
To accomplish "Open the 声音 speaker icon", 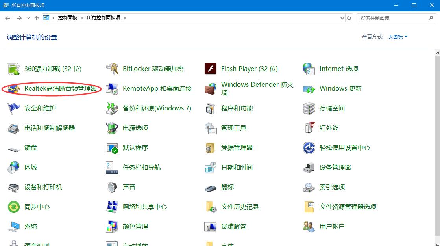I will (112, 187).
